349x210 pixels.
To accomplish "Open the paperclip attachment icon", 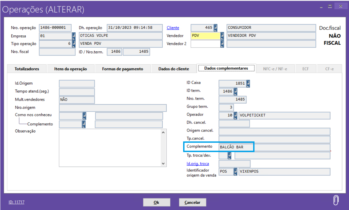I will [336, 200].
